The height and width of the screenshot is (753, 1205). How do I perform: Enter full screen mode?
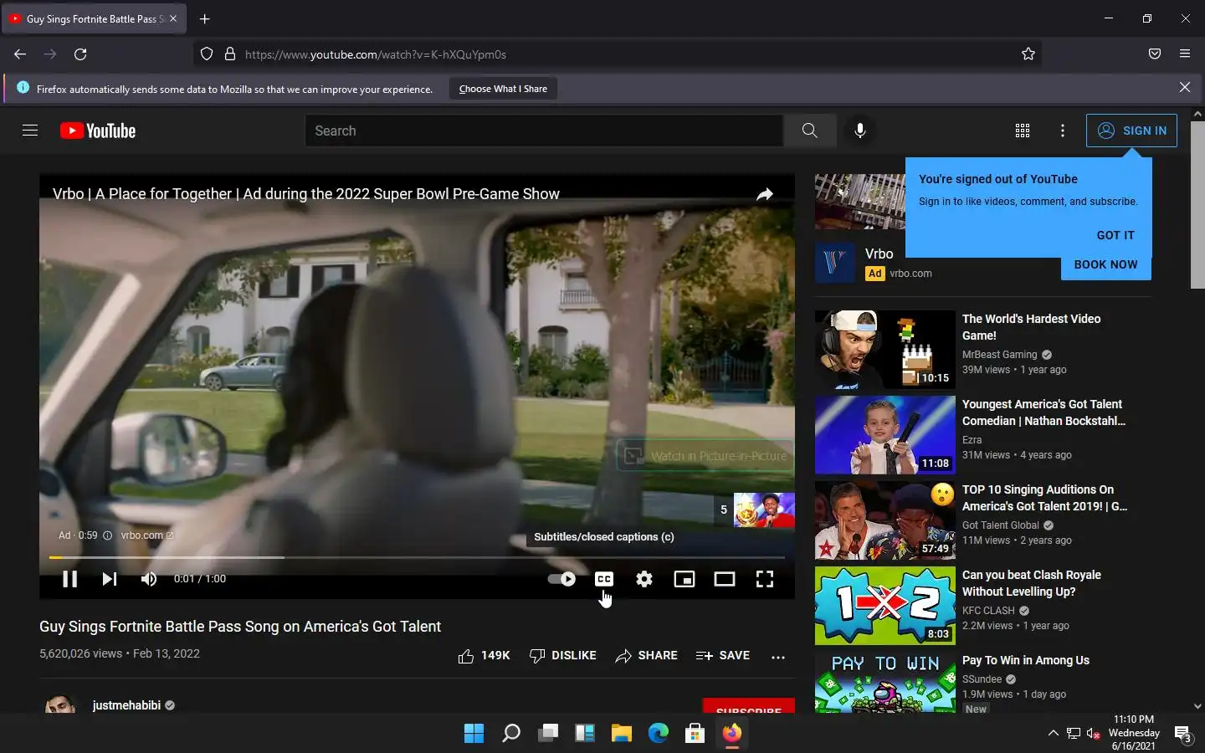[765, 579]
